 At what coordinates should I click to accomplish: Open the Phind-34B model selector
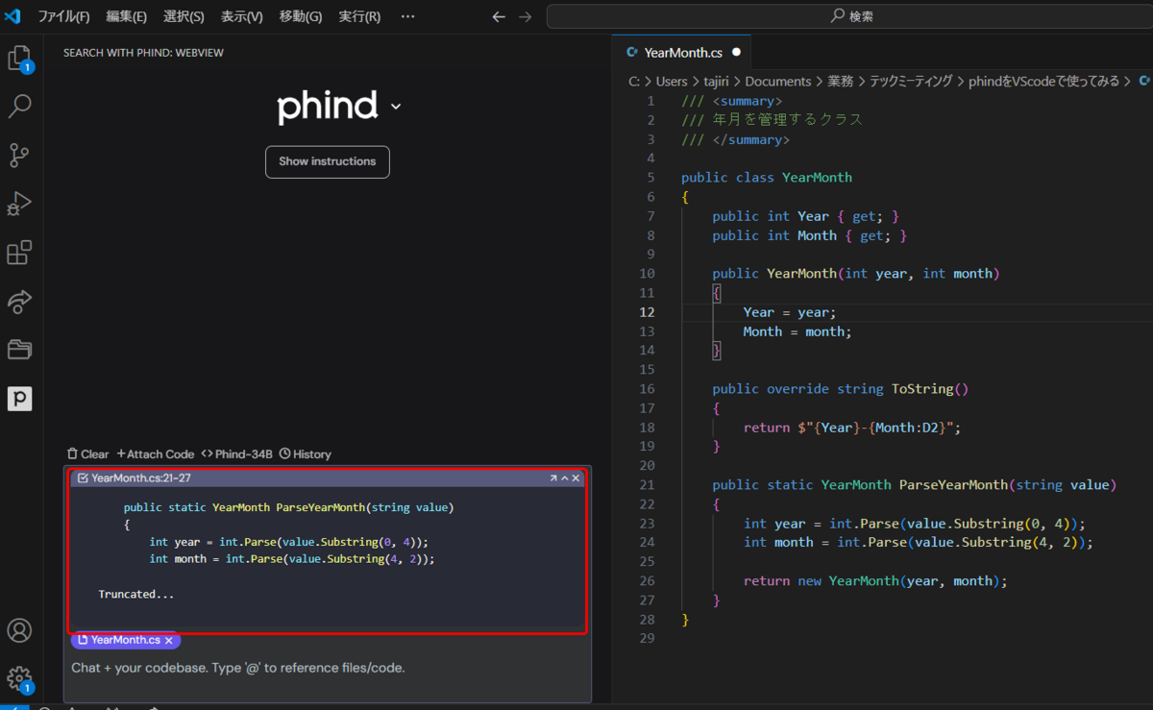(x=237, y=453)
